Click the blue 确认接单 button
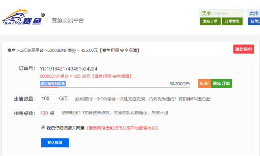This screenshot has width=260, height=156. point(55,143)
